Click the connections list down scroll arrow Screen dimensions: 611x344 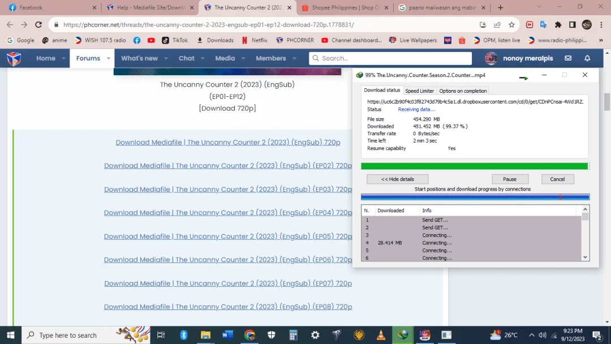[585, 257]
